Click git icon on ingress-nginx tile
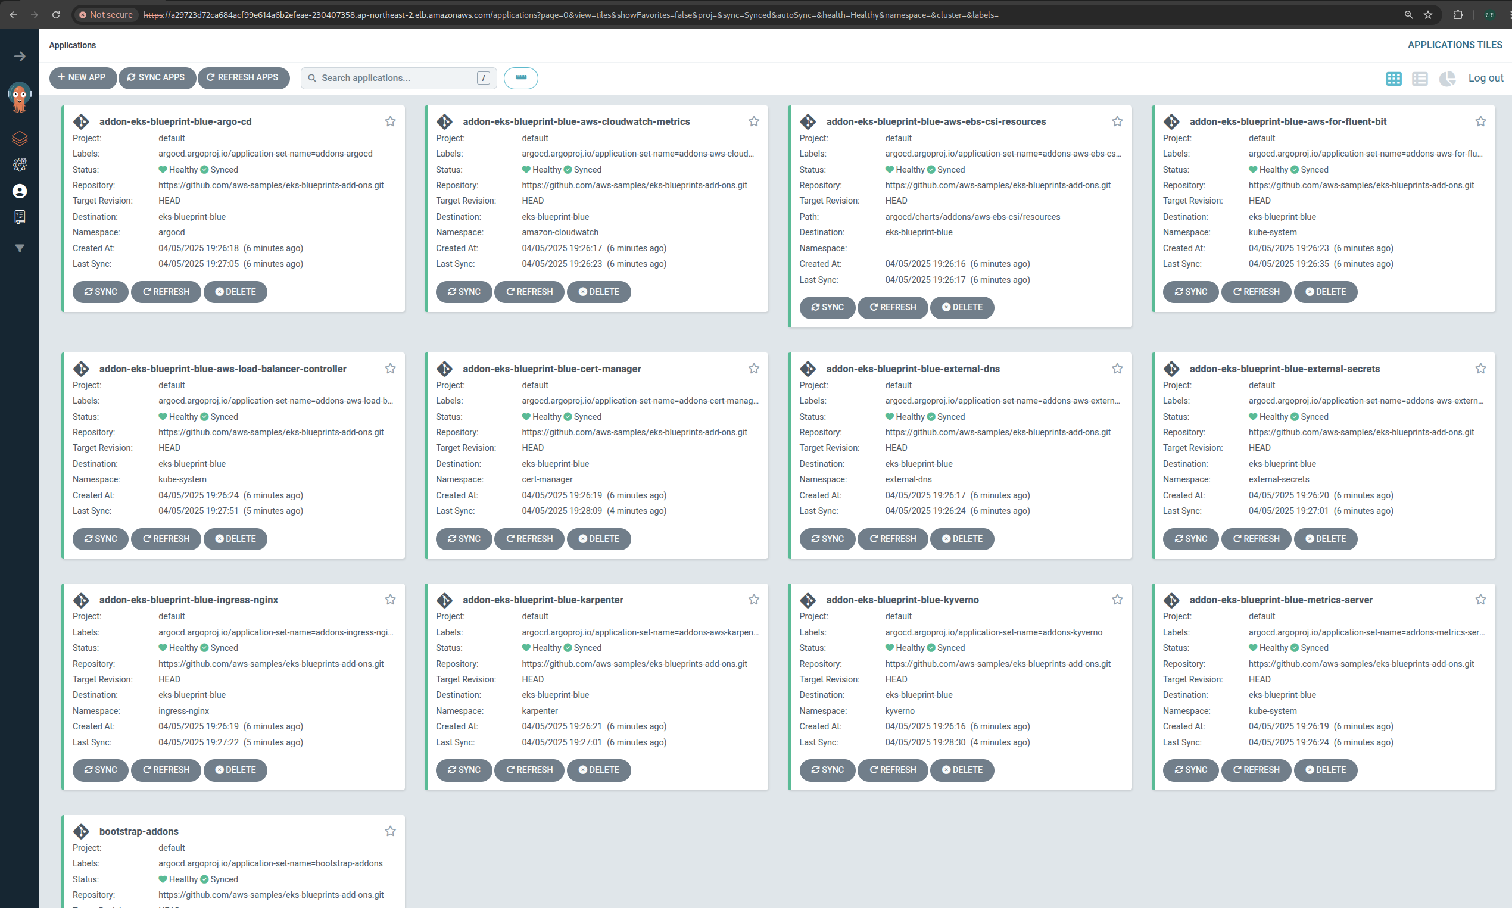1512x908 pixels. coord(82,600)
